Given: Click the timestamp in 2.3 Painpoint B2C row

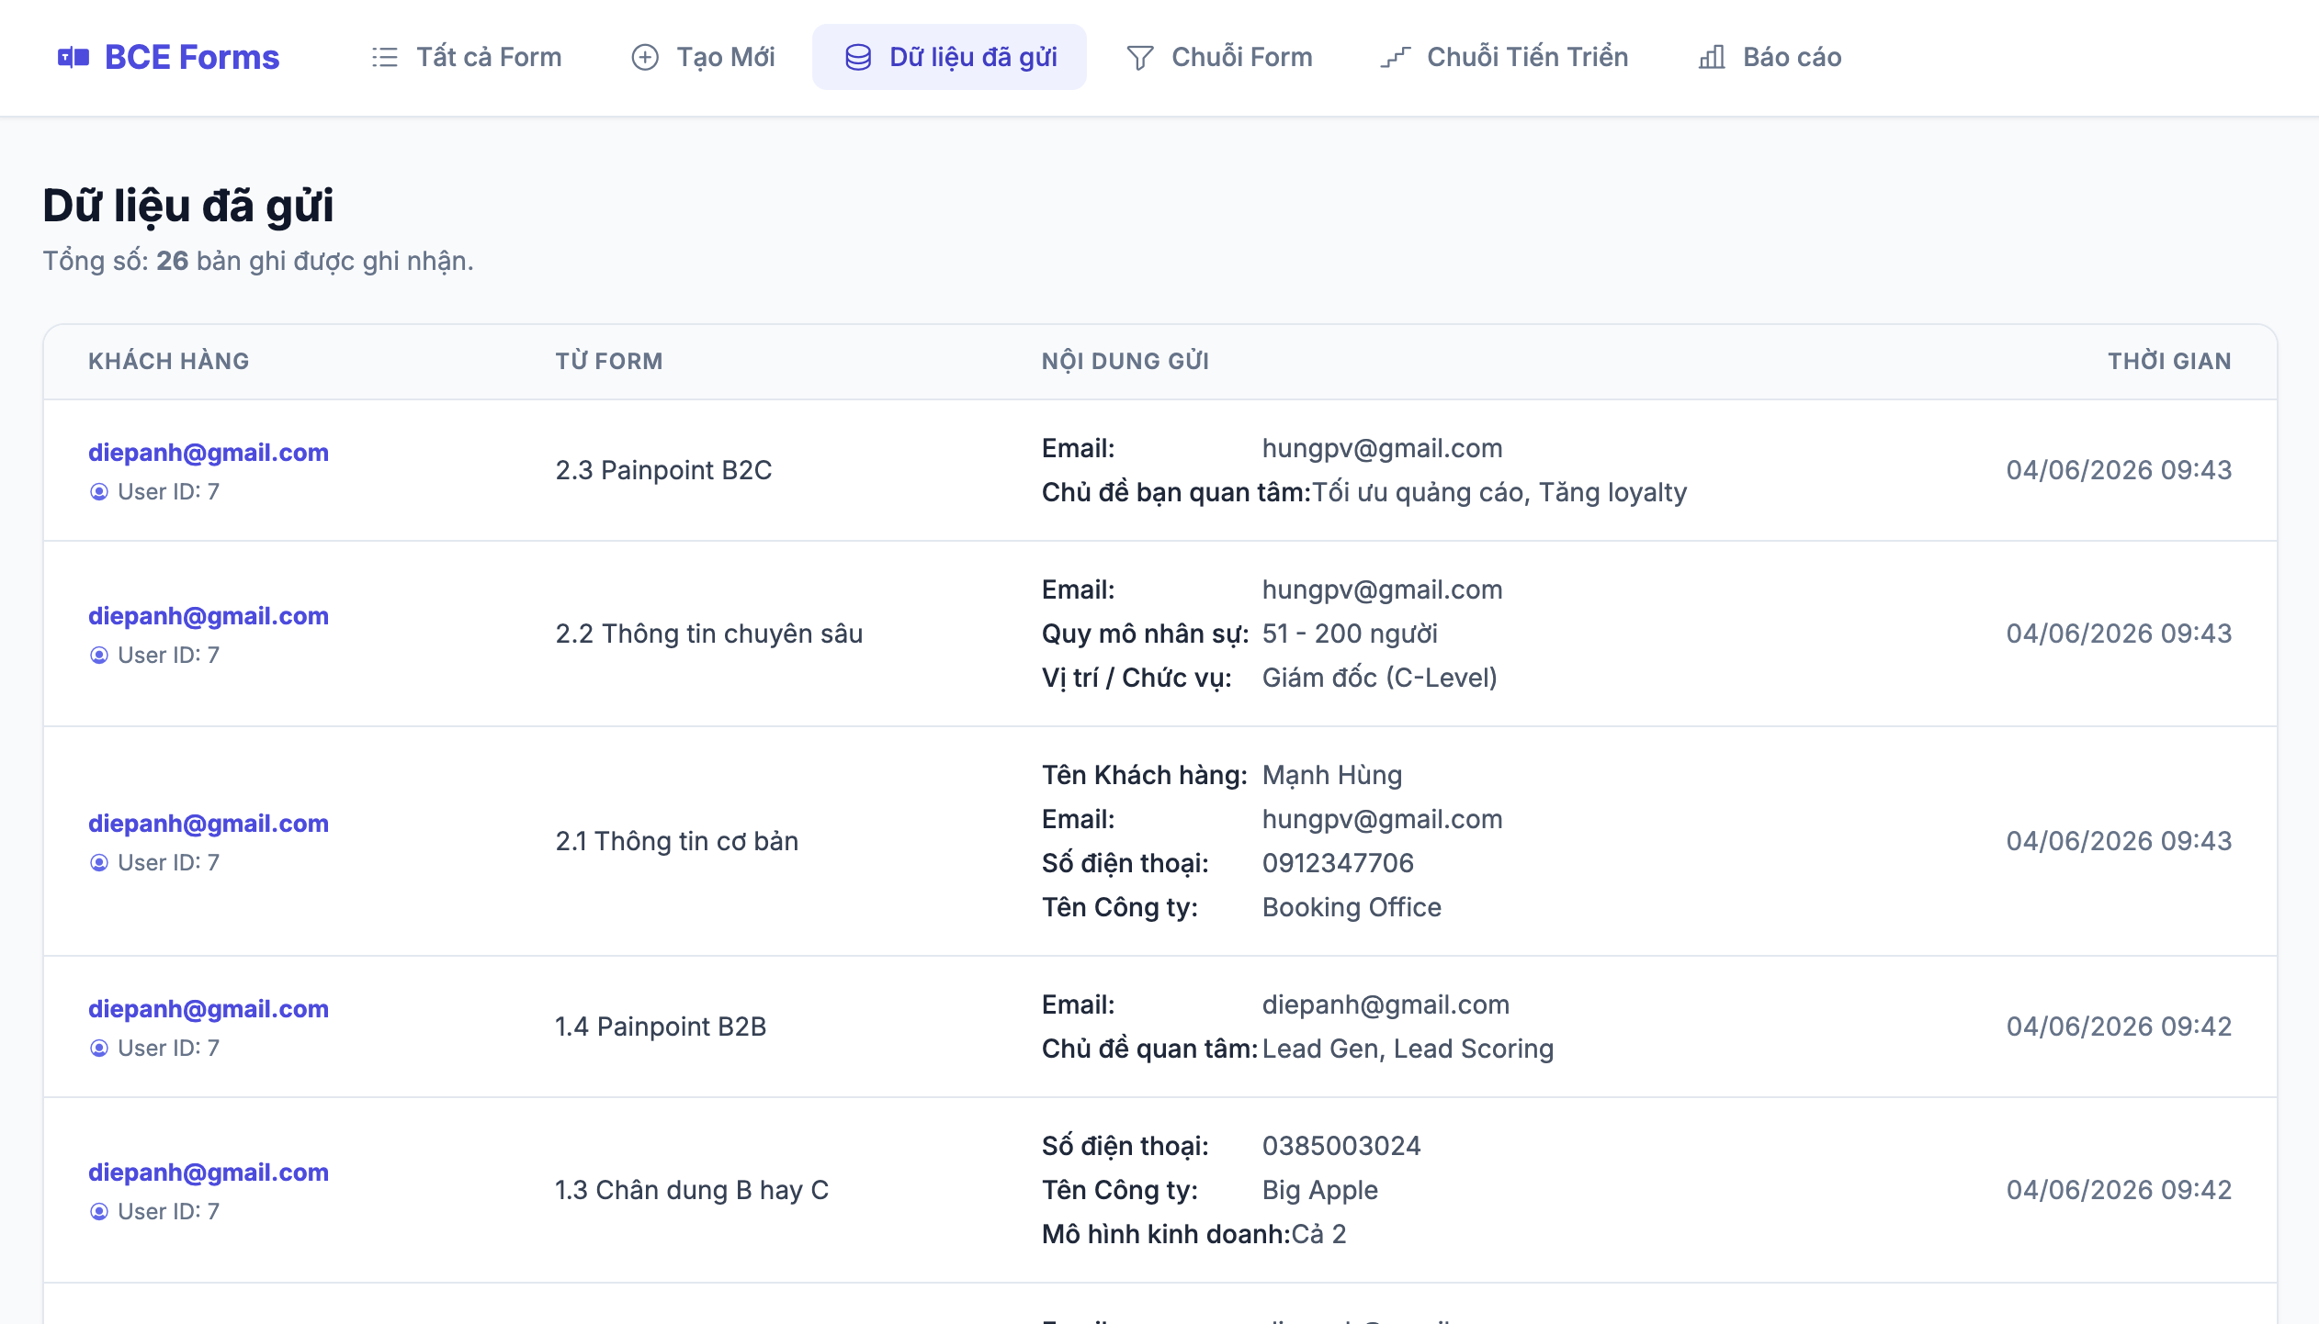Looking at the screenshot, I should click(2119, 470).
